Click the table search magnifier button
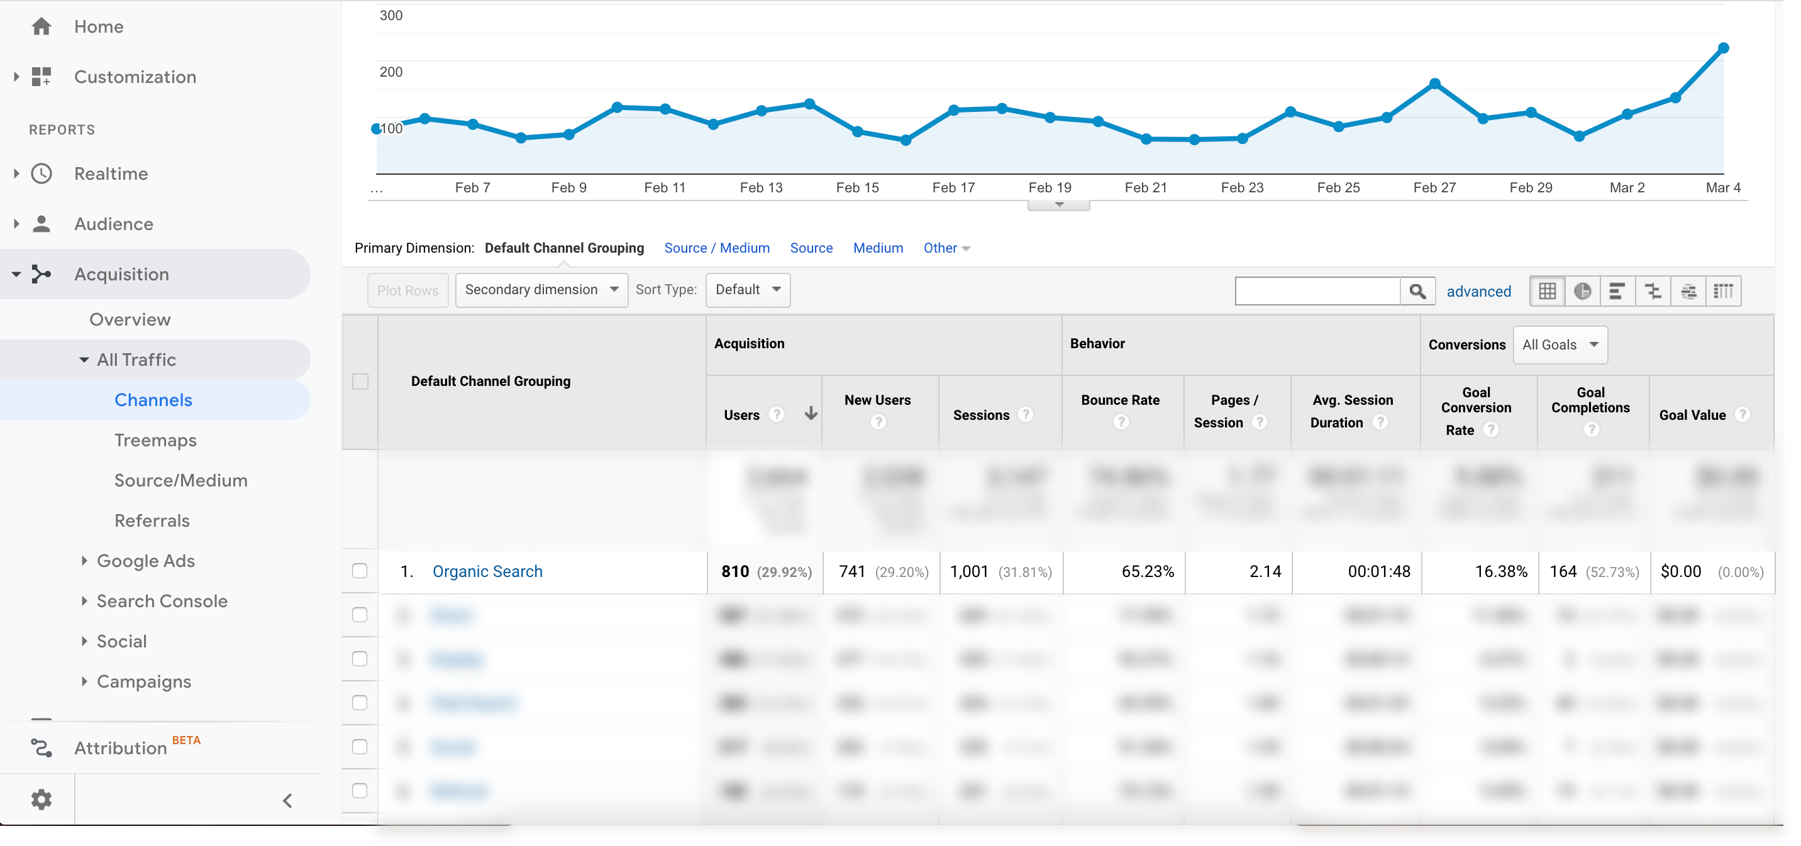Image resolution: width=1801 pixels, height=846 pixels. (1417, 291)
